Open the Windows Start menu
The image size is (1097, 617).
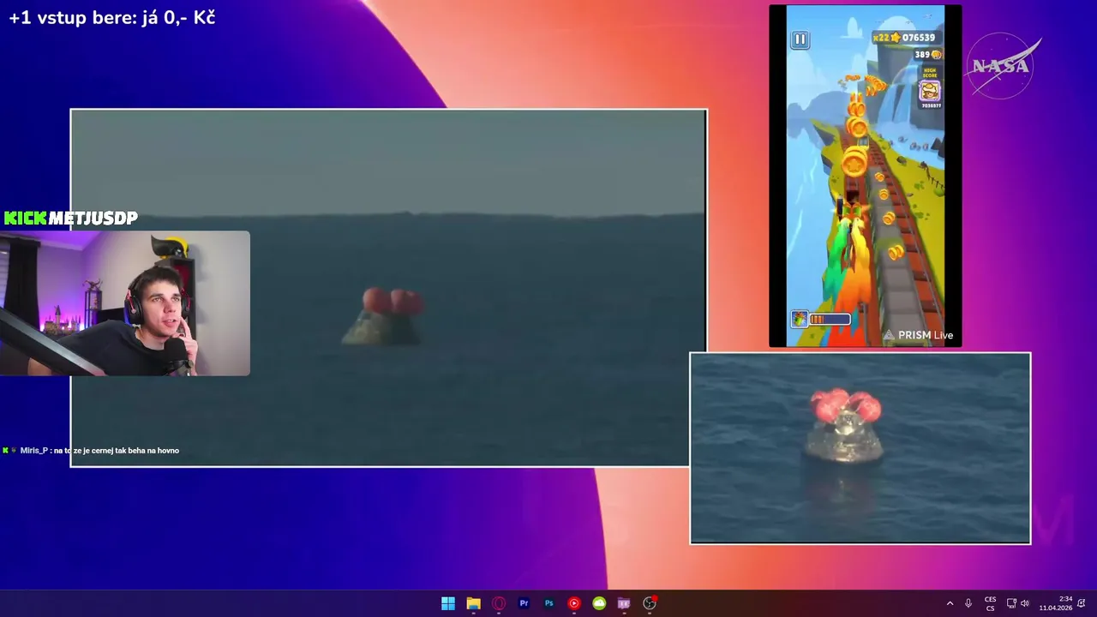448,603
